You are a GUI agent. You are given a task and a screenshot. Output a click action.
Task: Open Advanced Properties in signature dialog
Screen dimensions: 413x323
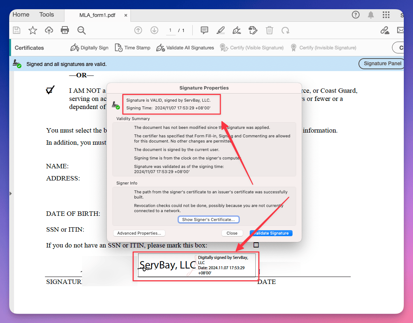139,233
